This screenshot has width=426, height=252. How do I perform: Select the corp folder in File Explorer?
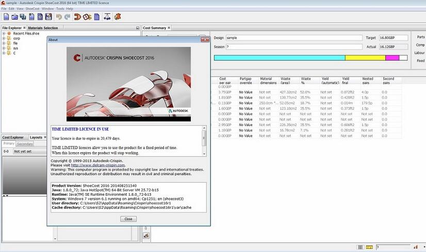click(17, 38)
